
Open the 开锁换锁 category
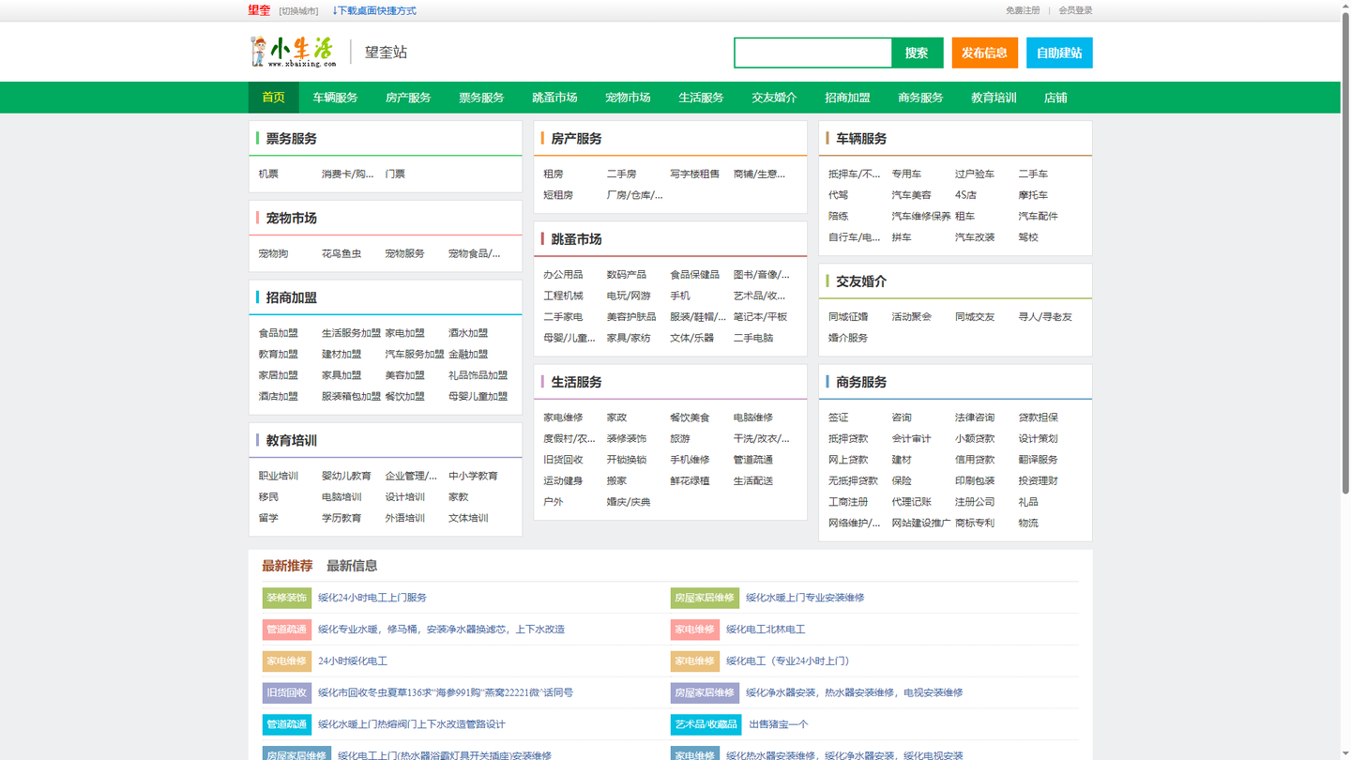tap(627, 460)
